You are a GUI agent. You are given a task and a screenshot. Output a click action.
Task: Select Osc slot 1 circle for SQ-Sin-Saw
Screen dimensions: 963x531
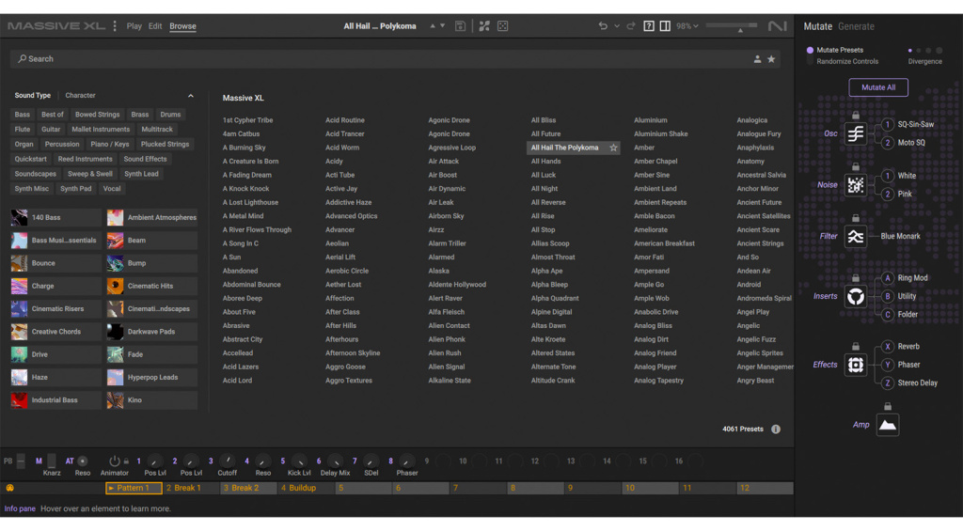tap(888, 125)
